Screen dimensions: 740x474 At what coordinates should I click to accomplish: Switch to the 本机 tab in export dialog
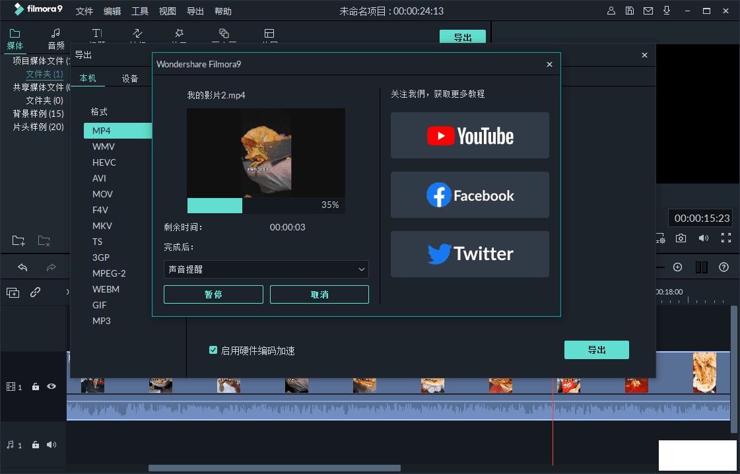(88, 79)
